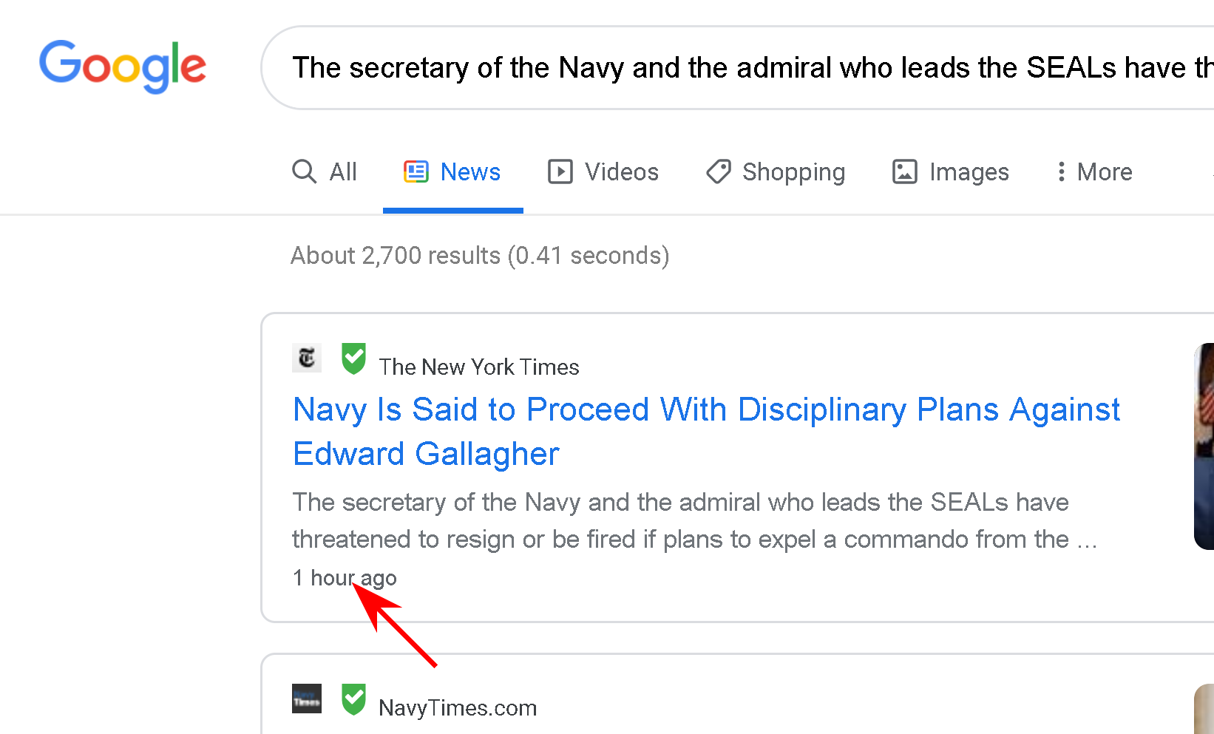The width and height of the screenshot is (1214, 734).
Task: Open the New York Times article thumbnail
Action: coord(1204,446)
